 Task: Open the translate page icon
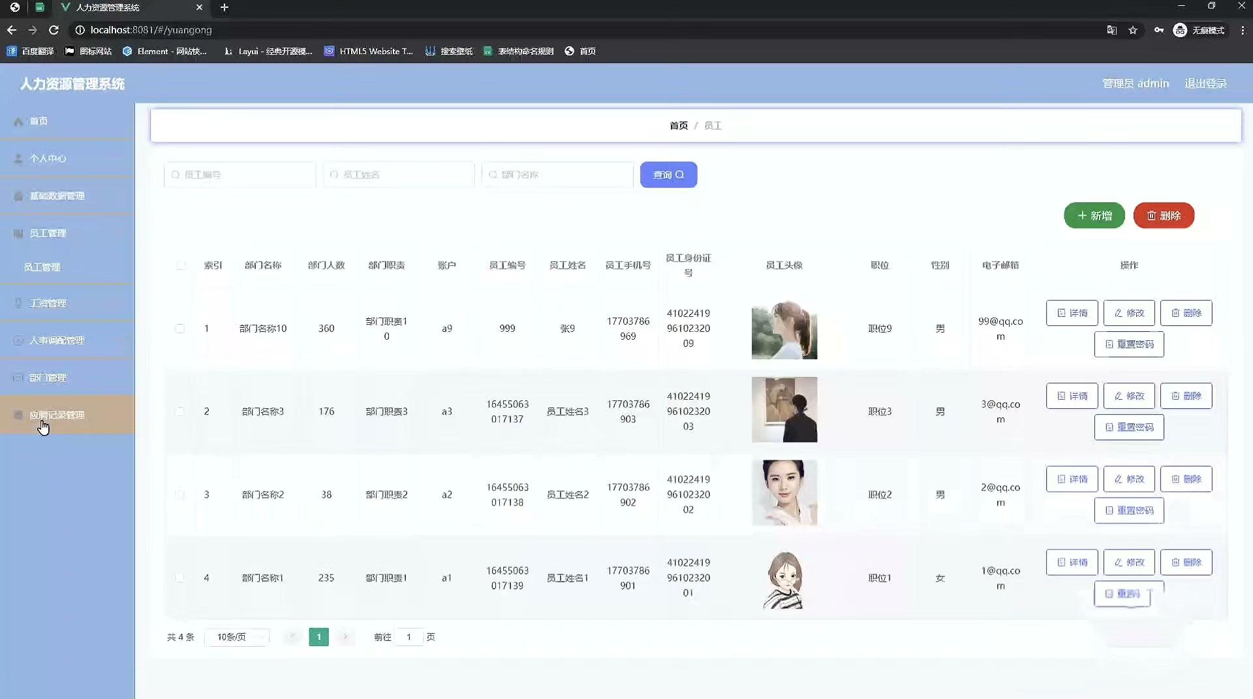click(1111, 30)
